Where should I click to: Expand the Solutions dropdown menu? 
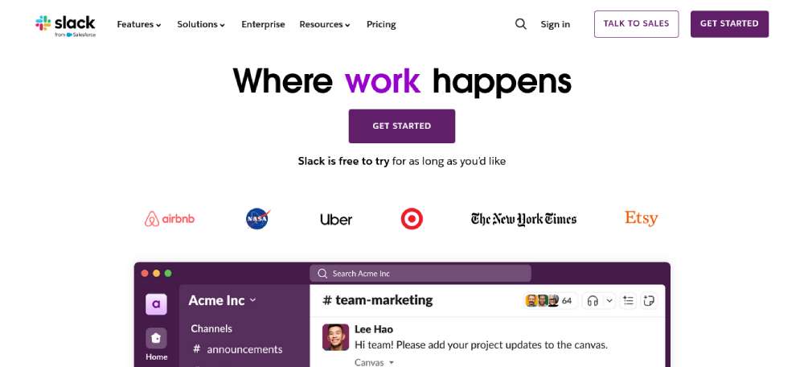[x=201, y=24]
